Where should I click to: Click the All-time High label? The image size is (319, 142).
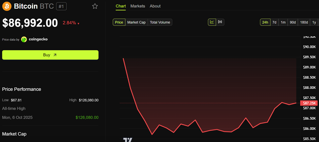coord(14,109)
